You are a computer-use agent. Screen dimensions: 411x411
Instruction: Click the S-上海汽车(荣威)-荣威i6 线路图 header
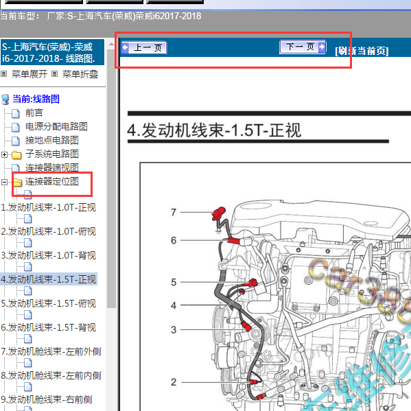point(52,52)
